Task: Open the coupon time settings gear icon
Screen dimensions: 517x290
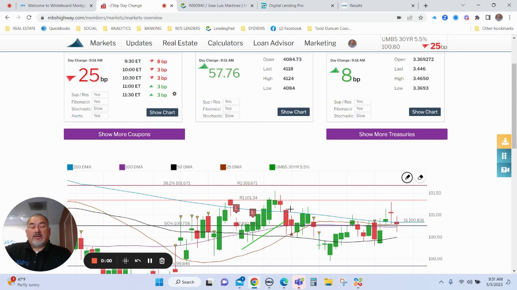Action: pyautogui.click(x=174, y=94)
